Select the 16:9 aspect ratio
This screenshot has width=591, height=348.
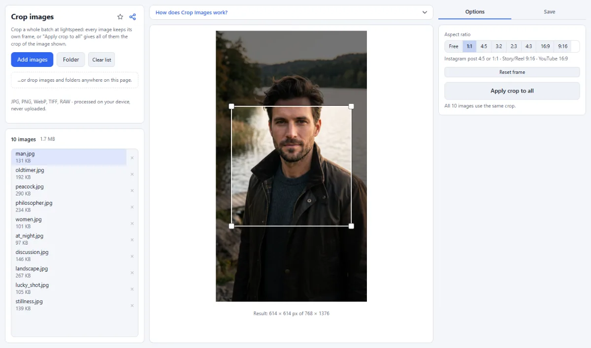pyautogui.click(x=545, y=46)
